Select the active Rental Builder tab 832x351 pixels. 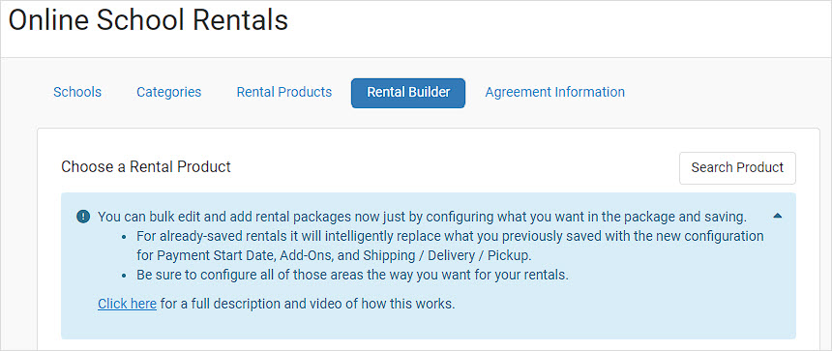[408, 93]
